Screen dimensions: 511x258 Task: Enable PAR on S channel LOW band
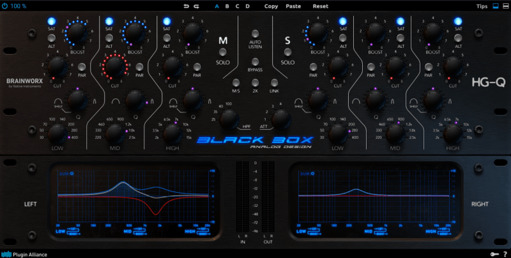click(313, 67)
